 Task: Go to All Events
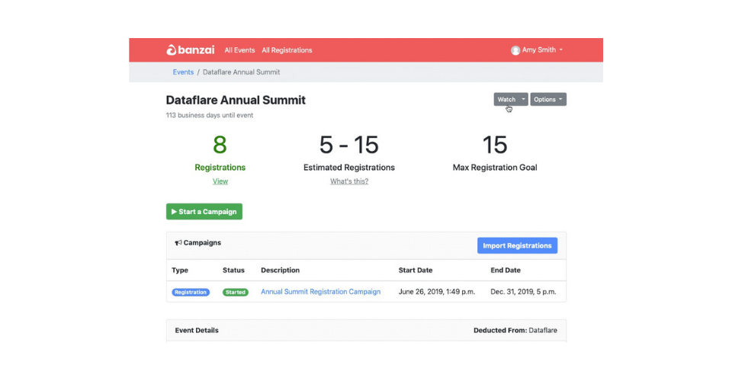[x=239, y=50]
